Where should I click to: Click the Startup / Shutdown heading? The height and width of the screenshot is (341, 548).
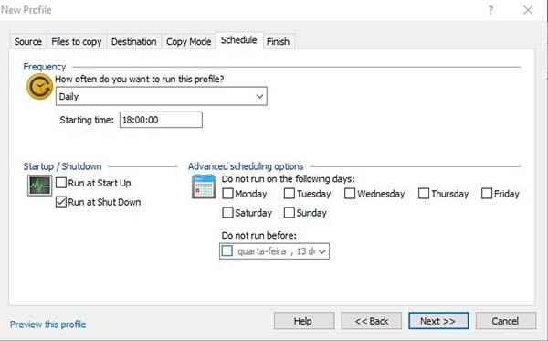[x=62, y=166]
